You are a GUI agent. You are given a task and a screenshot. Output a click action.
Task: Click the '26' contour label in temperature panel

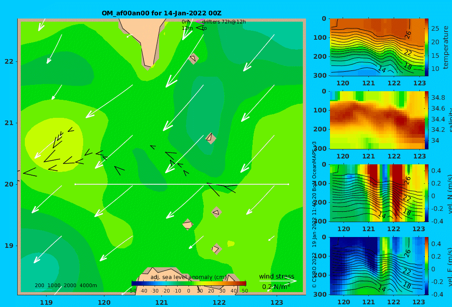tap(408, 35)
